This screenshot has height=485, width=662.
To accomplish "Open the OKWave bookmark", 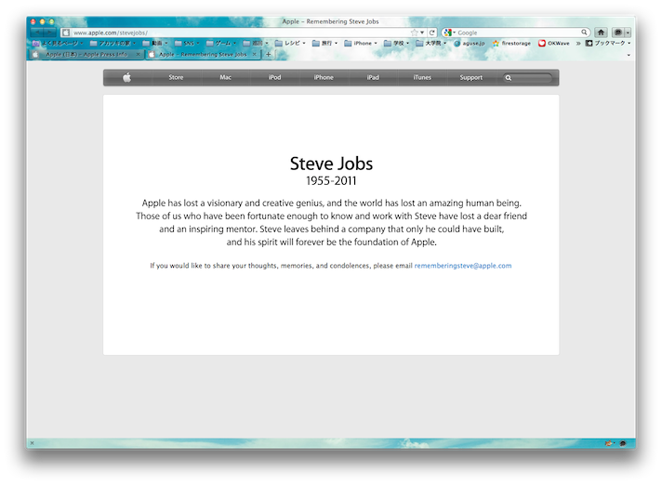I will [553, 43].
